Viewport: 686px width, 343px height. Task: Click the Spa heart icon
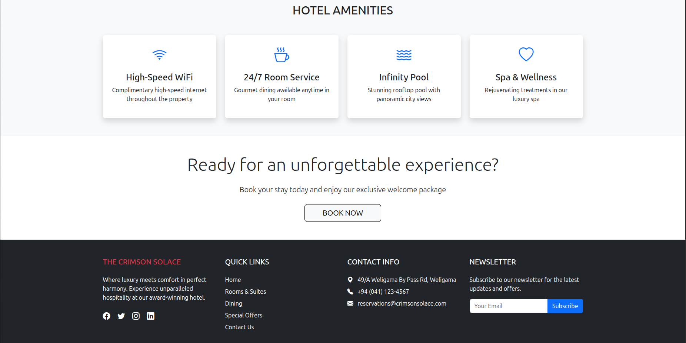point(526,54)
